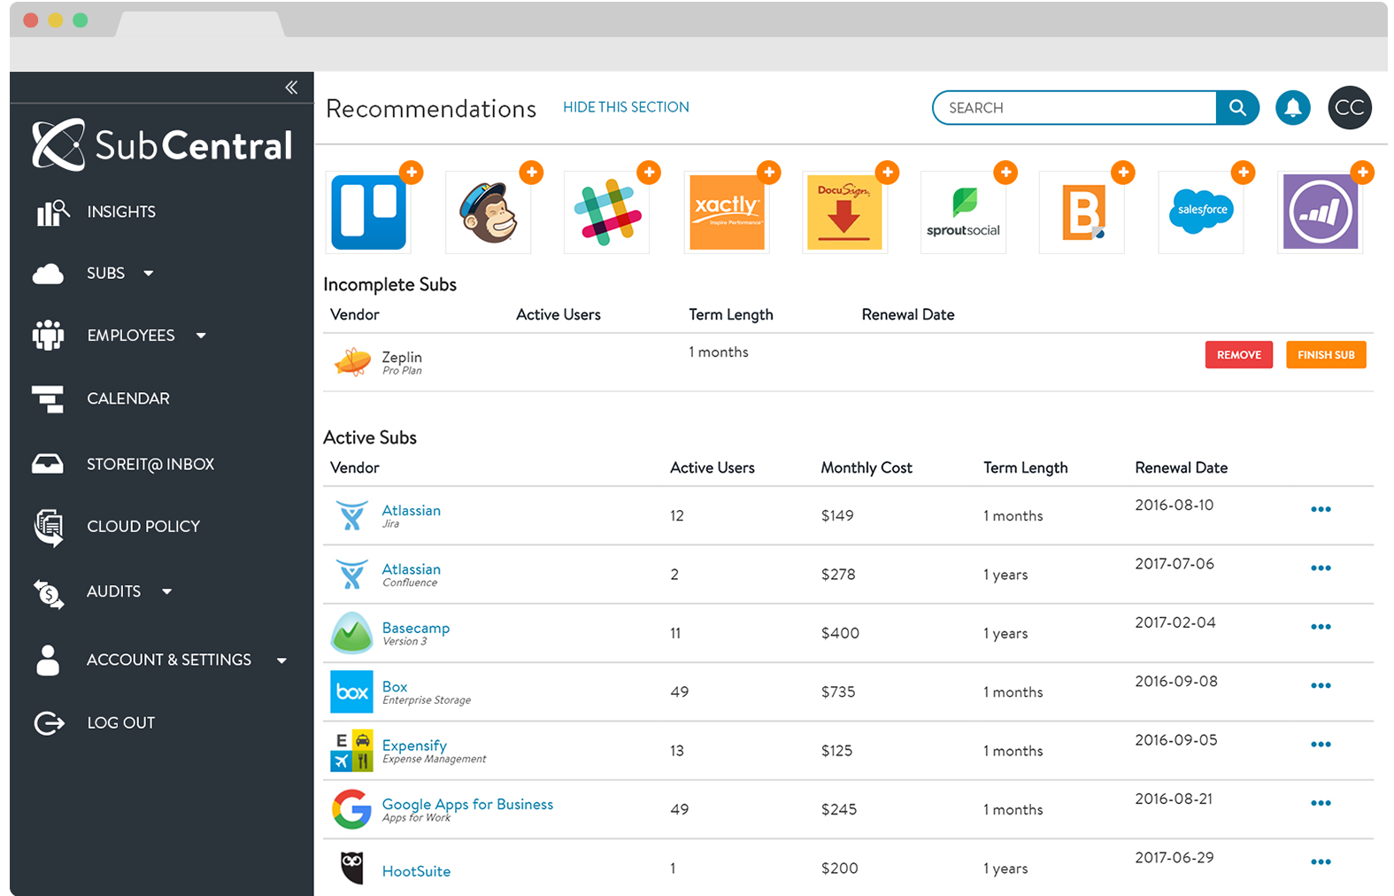Click the Employees people icon

(x=48, y=335)
